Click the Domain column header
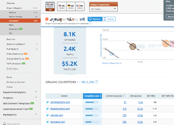Viewport: 174px width, 125px height. pyautogui.click(x=64, y=96)
